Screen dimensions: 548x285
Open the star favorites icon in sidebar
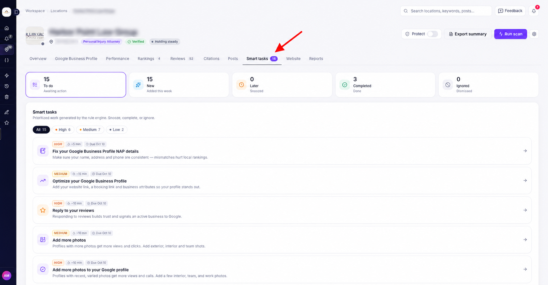point(7,123)
